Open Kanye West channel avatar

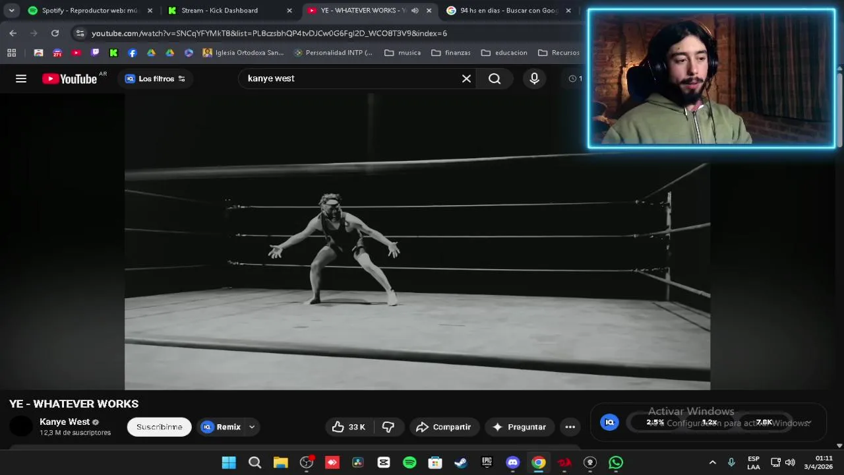pos(21,427)
